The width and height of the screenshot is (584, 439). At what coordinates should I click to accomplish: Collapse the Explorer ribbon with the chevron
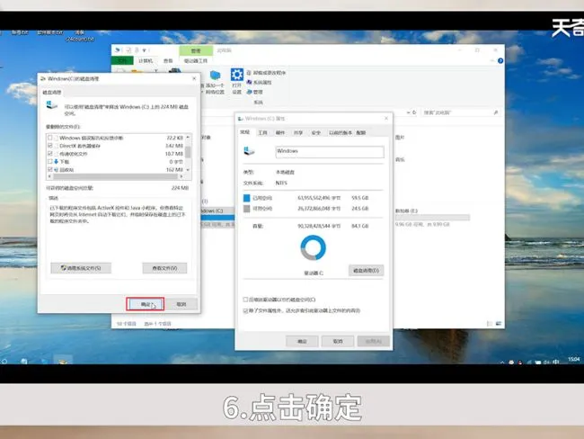tap(492, 60)
